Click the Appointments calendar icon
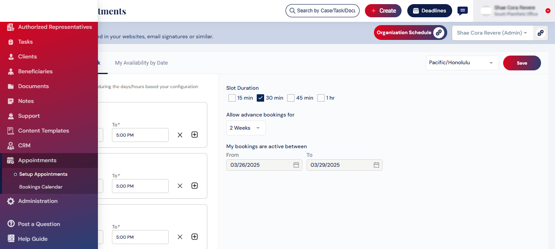The image size is (555, 249). tap(11, 161)
